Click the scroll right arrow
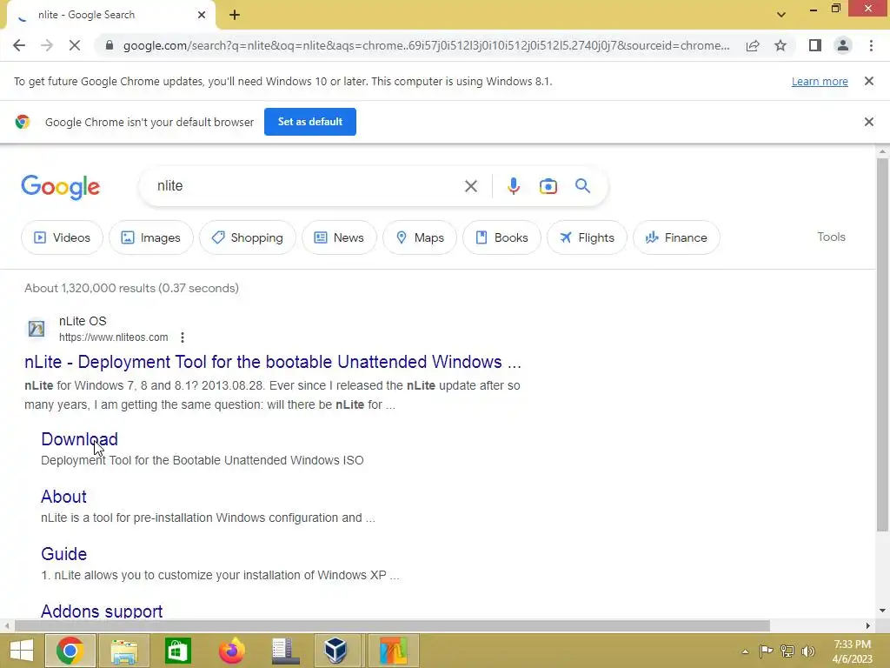Screen dimensions: 890x668 coord(868,625)
